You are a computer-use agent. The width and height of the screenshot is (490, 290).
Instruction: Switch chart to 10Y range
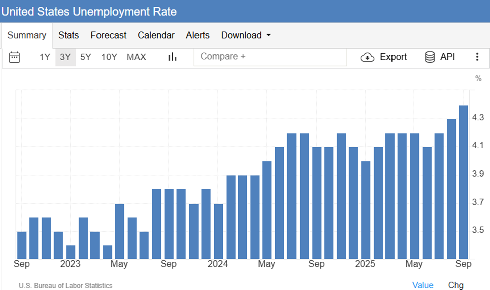(x=109, y=57)
